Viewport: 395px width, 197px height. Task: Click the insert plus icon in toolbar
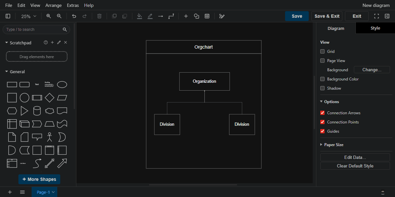pyautogui.click(x=186, y=16)
